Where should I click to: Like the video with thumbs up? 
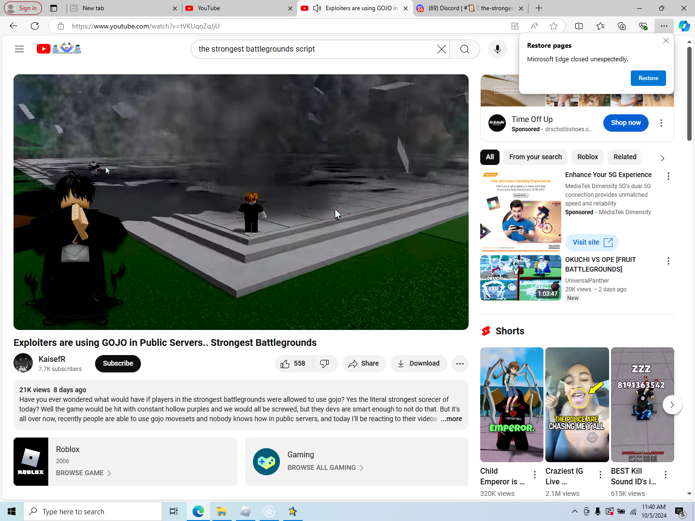tap(293, 364)
